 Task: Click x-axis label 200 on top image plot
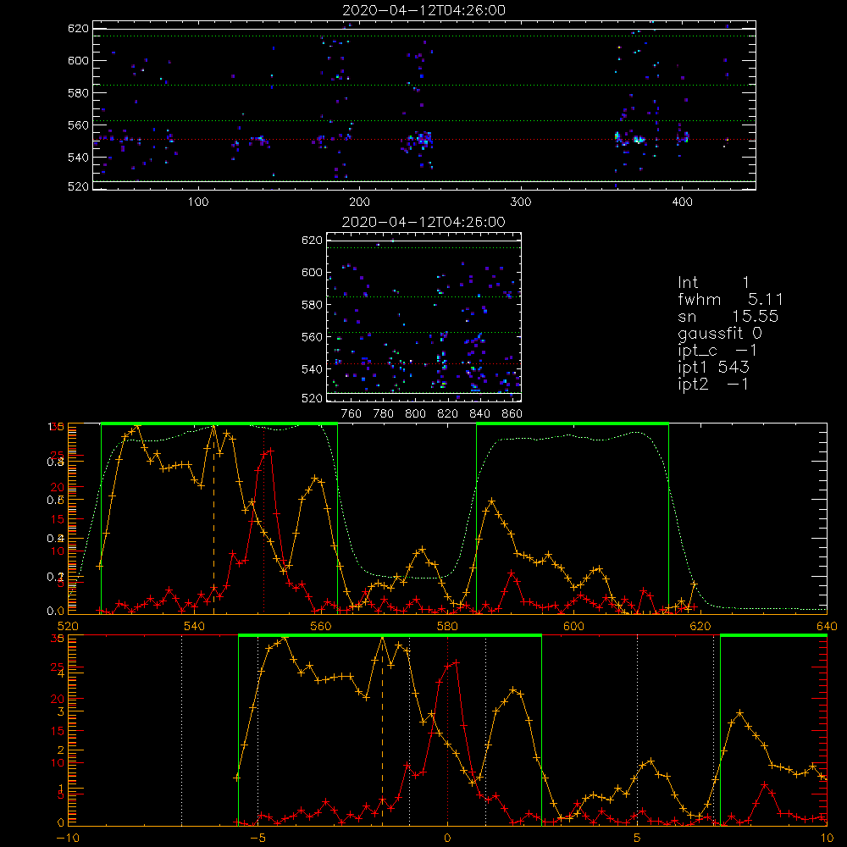tap(360, 202)
